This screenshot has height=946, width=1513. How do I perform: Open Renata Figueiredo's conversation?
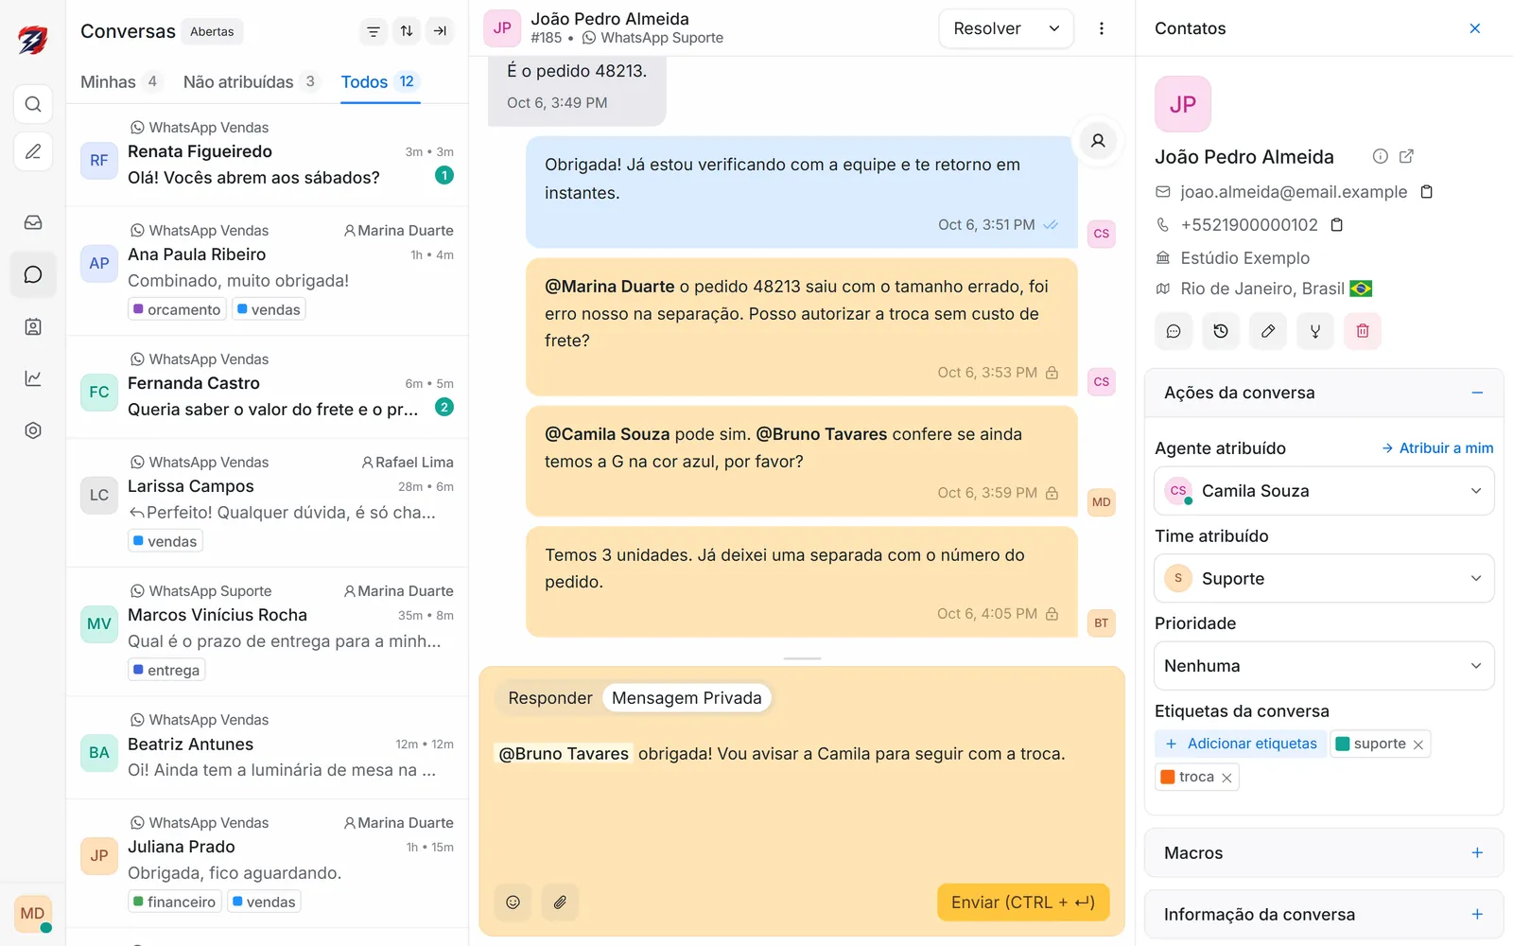[x=268, y=155]
